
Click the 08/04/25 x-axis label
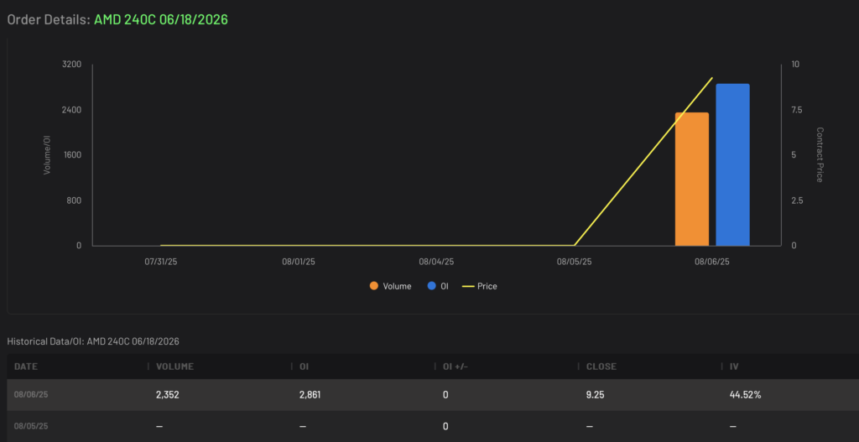pos(436,262)
